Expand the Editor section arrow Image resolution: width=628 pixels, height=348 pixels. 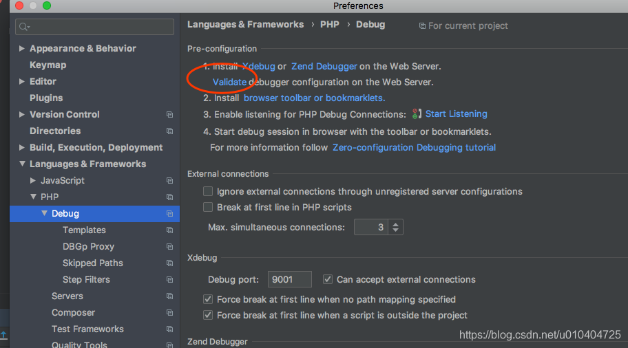point(21,81)
